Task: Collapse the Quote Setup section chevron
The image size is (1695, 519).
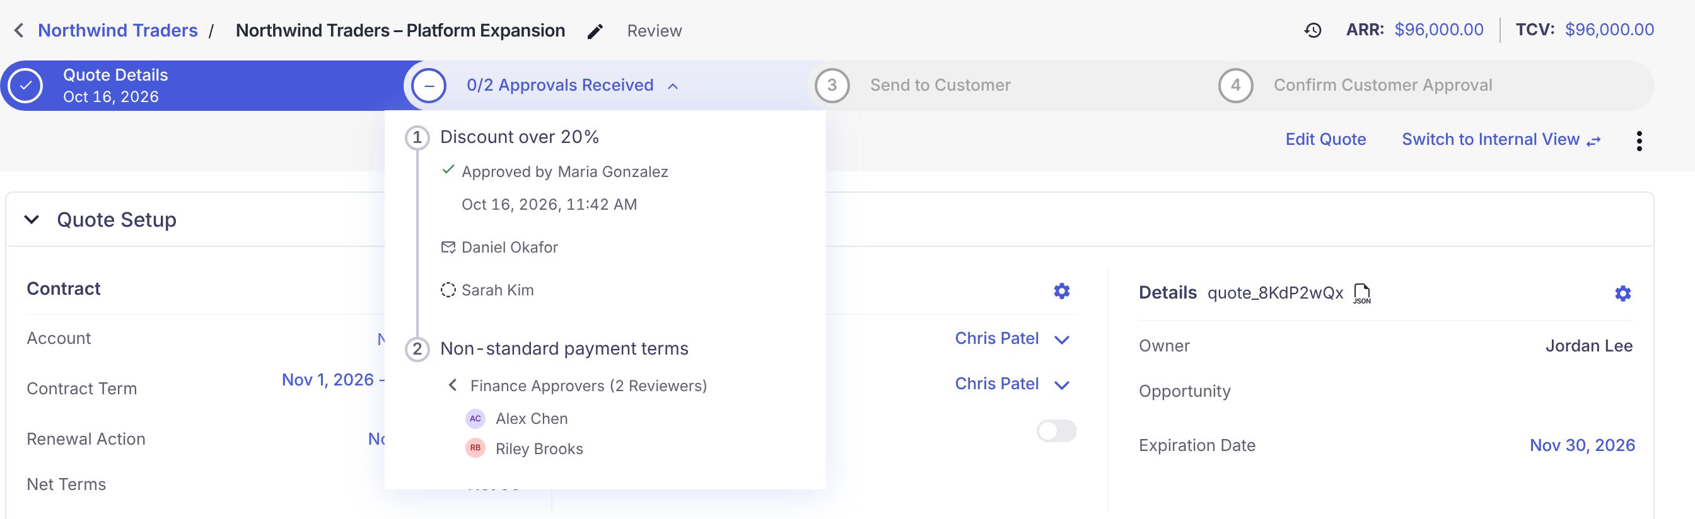Action: [32, 219]
